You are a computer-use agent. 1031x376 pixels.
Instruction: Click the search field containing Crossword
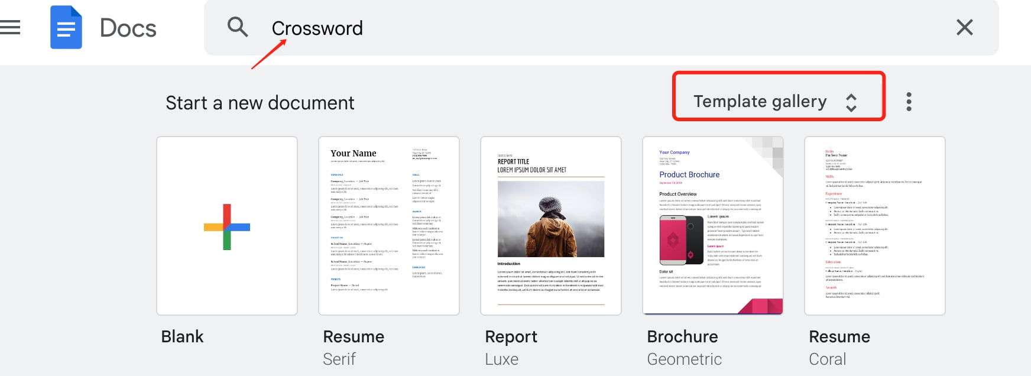click(x=601, y=28)
